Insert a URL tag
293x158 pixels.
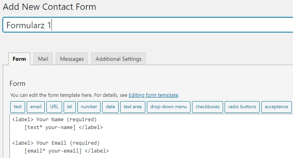point(54,107)
